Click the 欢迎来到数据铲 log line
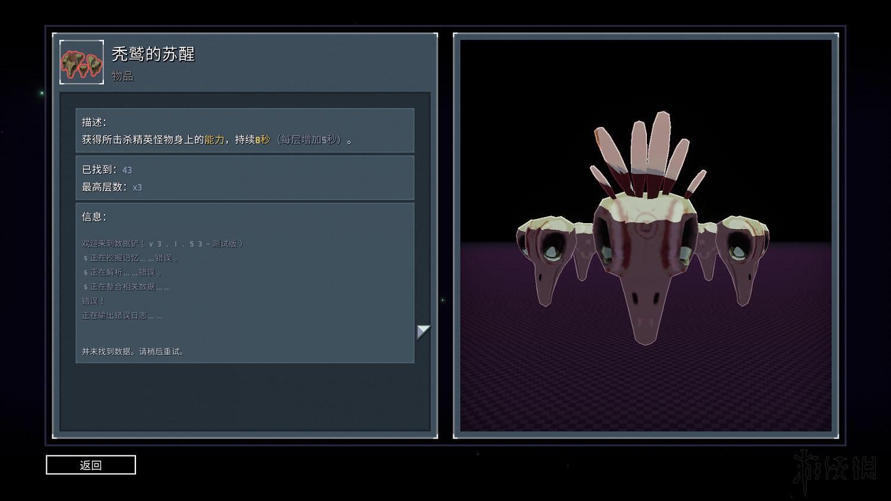The width and height of the screenshot is (891, 501). (162, 244)
